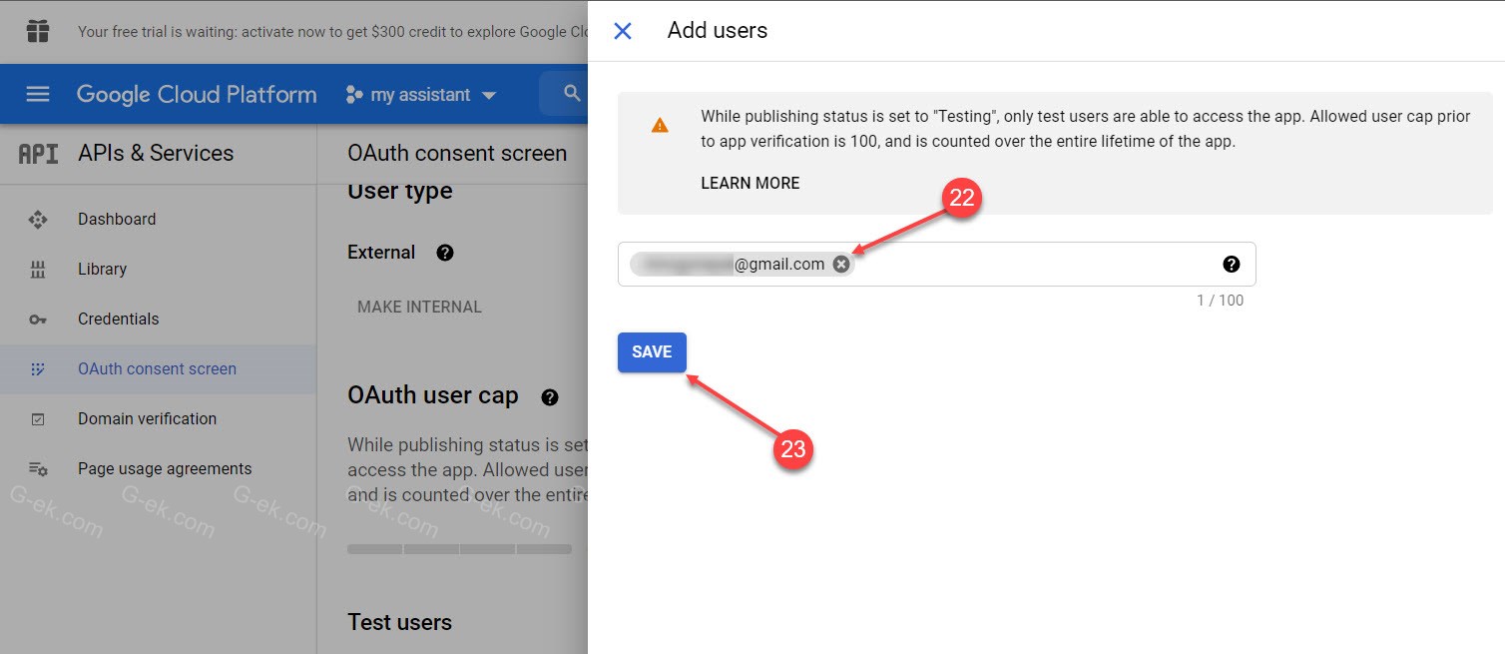Click the Domain verification checkbox icon
This screenshot has width=1505, height=654.
(x=38, y=418)
